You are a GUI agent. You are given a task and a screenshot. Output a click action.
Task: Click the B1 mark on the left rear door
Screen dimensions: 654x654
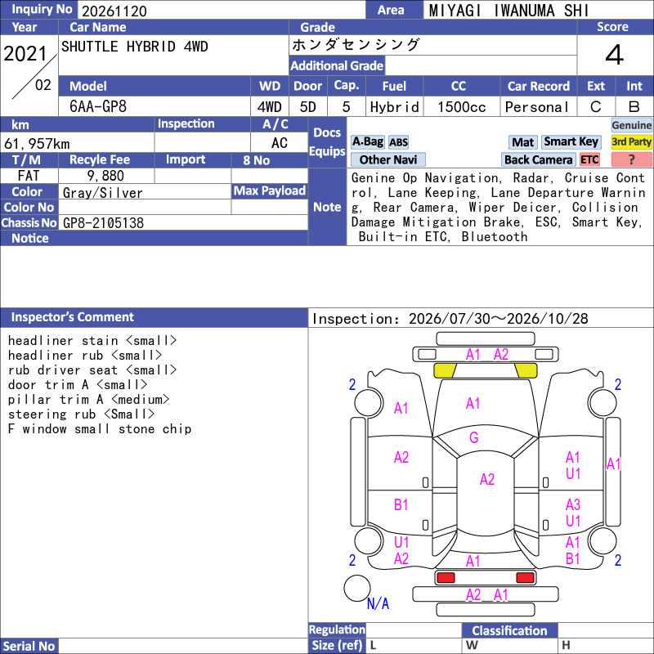coord(401,504)
